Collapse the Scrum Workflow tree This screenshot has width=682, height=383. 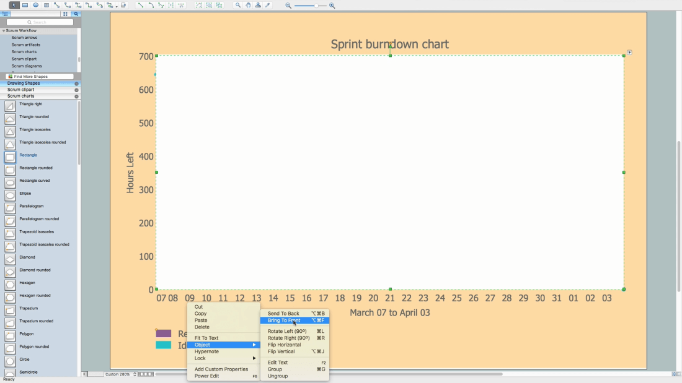[4, 30]
